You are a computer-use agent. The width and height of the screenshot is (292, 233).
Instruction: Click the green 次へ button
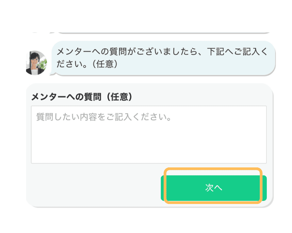point(214,188)
